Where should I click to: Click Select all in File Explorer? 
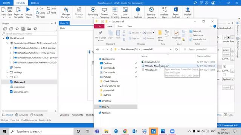click(195, 31)
